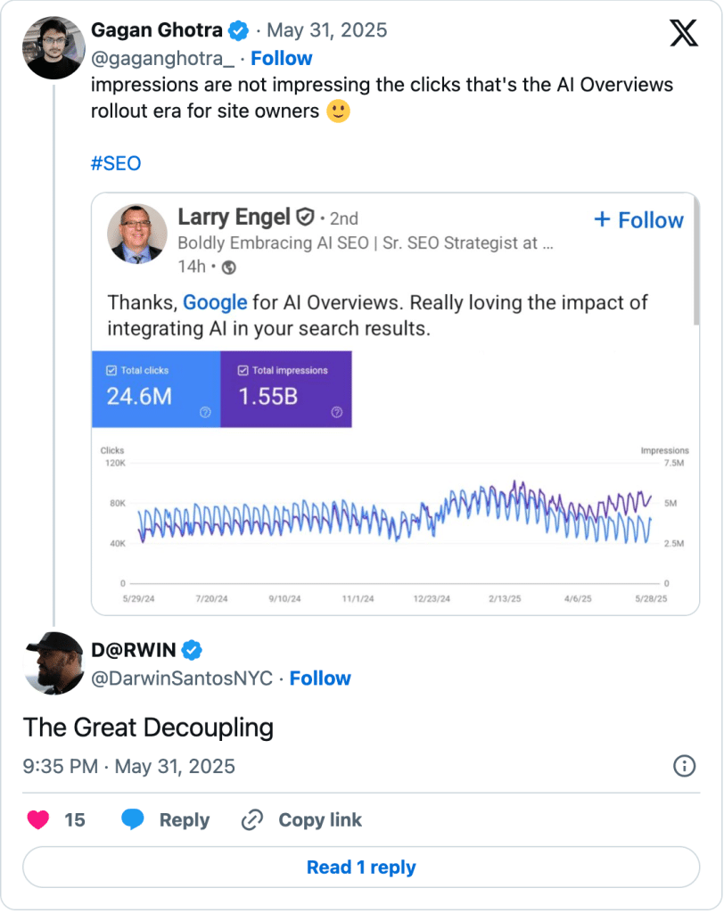Viewport: 724px width, 913px height.
Task: Click the #SEO hashtag
Action: click(116, 164)
